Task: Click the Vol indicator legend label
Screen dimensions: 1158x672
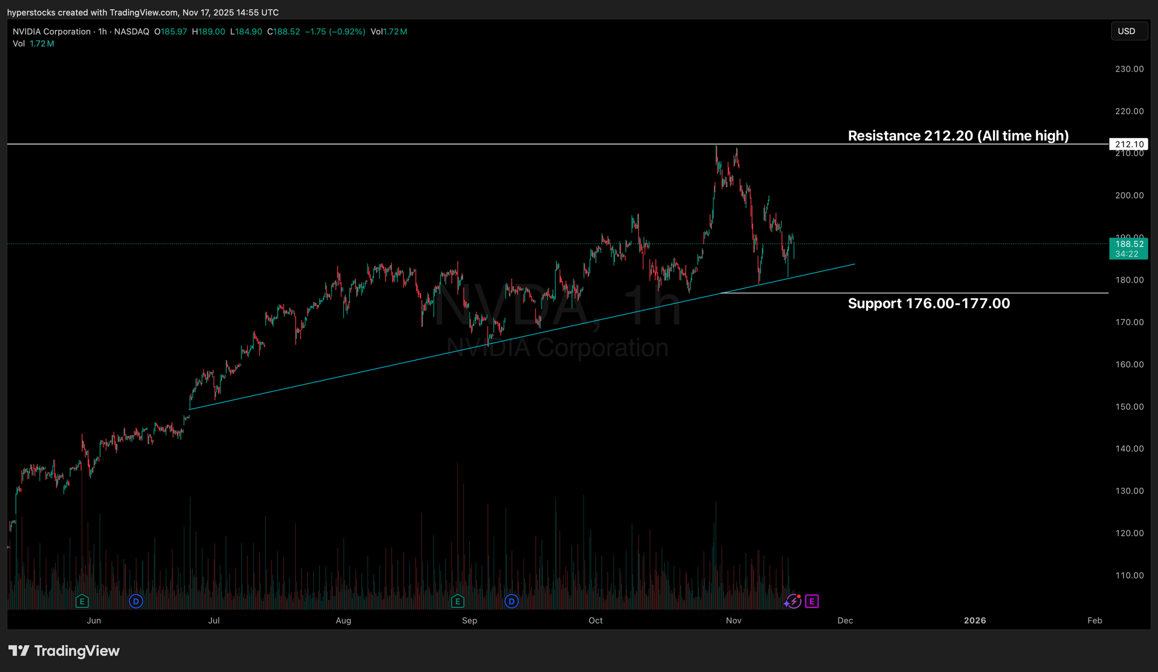Action: tap(19, 44)
